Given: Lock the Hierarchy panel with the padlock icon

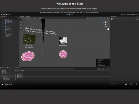Looking at the screenshot, I should coord(17,16).
